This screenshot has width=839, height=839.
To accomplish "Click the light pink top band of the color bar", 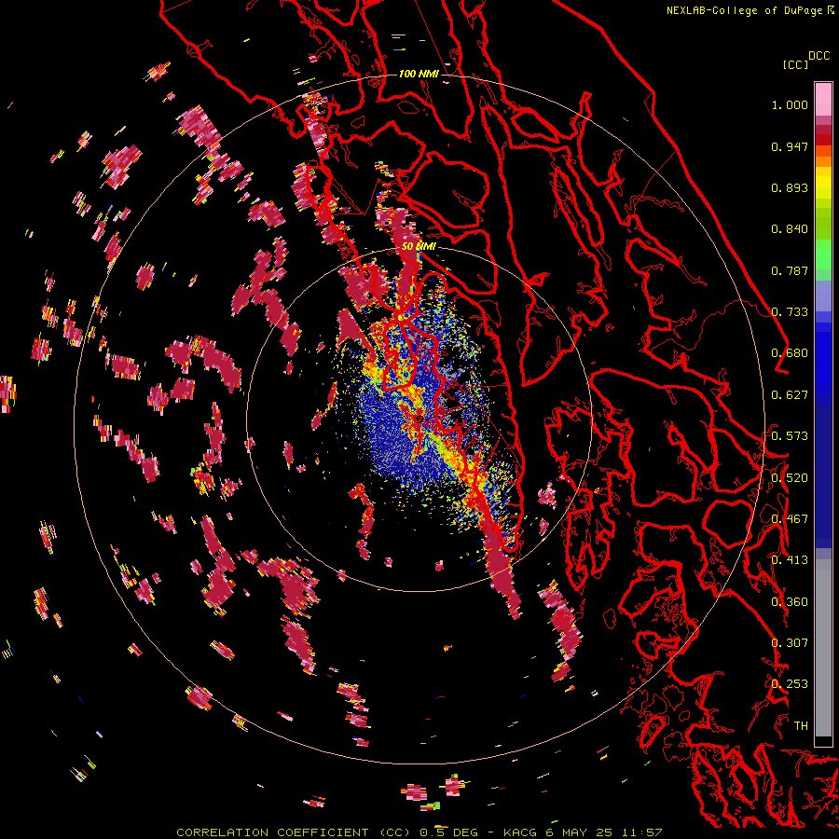I will (x=823, y=99).
